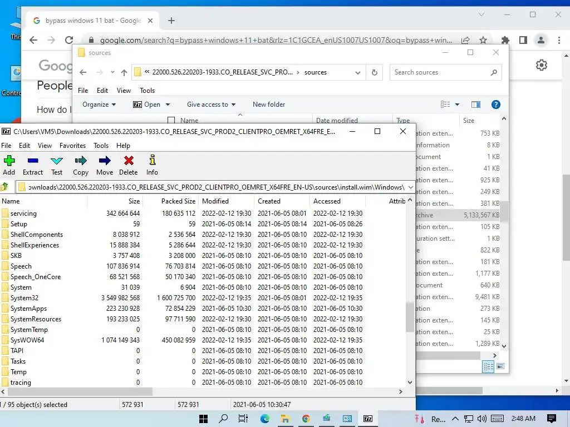The width and height of the screenshot is (570, 427).
Task: Click New folder in sources window
Action: (x=269, y=105)
